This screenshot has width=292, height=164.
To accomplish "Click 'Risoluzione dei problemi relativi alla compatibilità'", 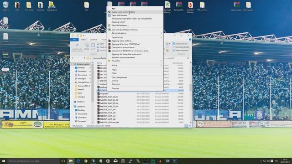I will click(x=131, y=19).
